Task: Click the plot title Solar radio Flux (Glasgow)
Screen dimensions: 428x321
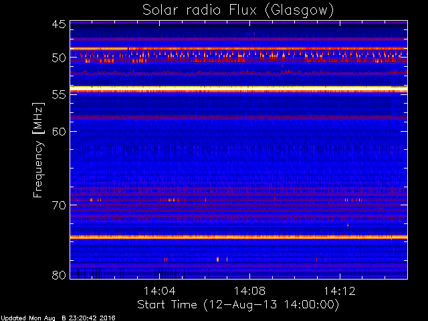Action: [x=238, y=11]
